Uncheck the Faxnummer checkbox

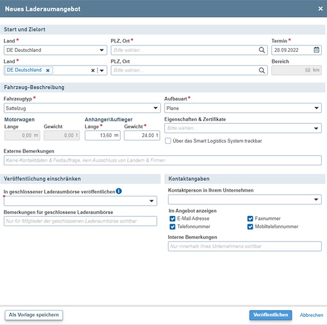250,219
